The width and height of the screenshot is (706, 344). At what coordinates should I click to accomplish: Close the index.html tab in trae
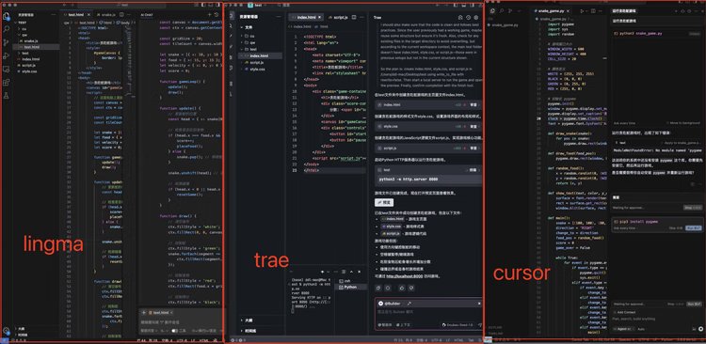click(x=319, y=17)
